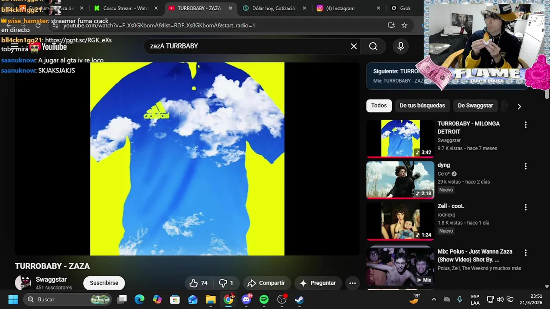550x309 pixels.
Task: Click the Compartir button
Action: [266, 283]
